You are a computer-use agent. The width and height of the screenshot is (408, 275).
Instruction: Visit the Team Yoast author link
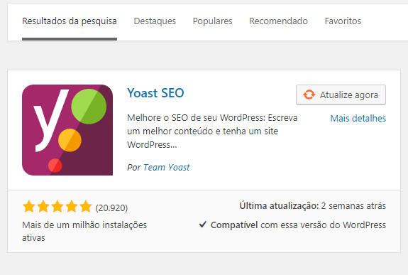point(167,168)
